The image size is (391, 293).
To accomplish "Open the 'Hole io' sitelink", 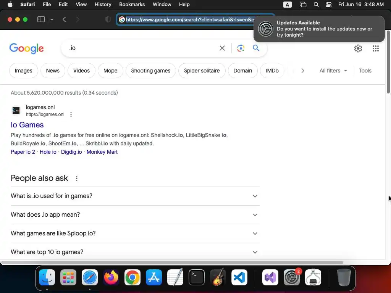I will click(48, 152).
